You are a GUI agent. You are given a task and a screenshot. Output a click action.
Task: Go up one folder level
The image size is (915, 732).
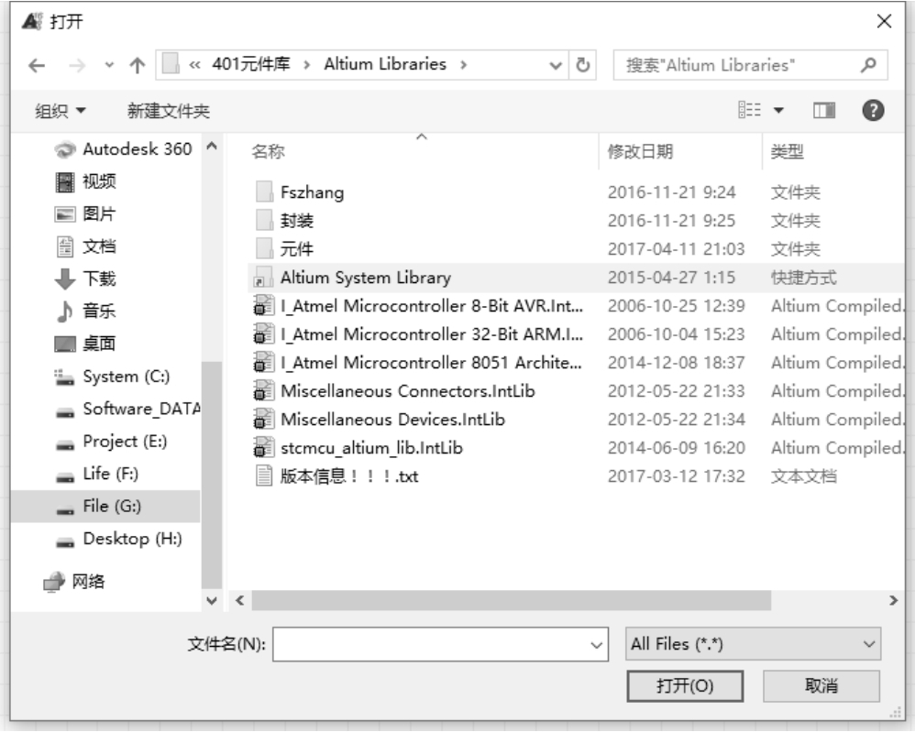(138, 65)
